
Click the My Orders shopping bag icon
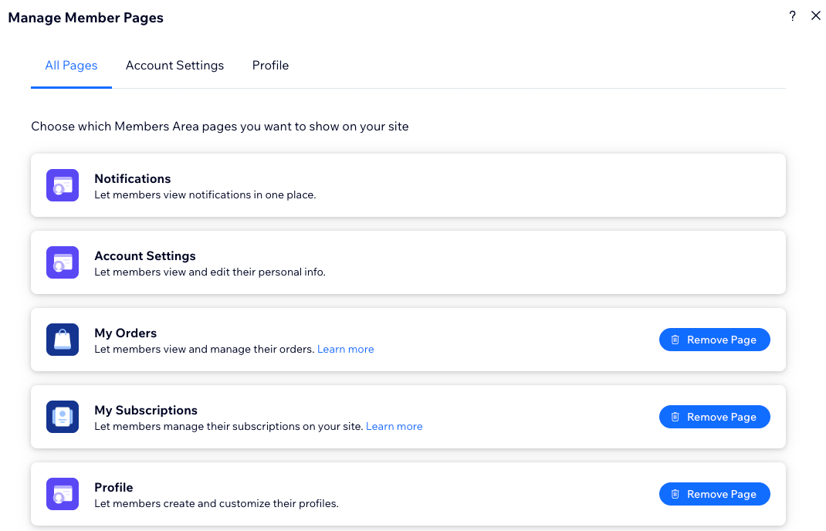63,340
